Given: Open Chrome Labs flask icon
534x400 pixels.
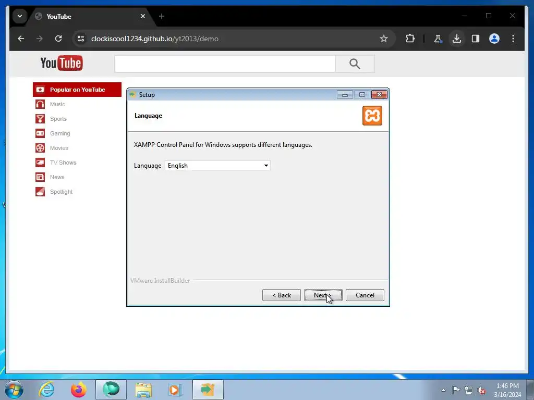Looking at the screenshot, I should tap(438, 39).
